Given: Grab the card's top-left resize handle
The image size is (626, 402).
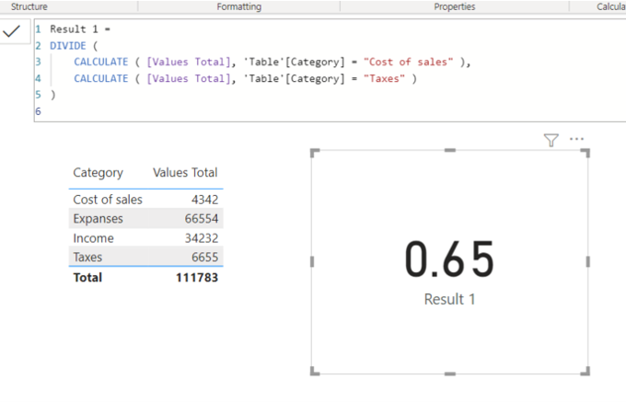Looking at the screenshot, I should [x=315, y=153].
